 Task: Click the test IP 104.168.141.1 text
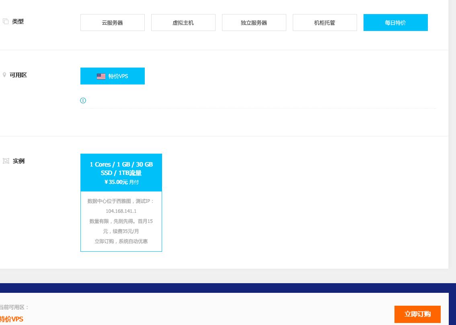coord(121,211)
